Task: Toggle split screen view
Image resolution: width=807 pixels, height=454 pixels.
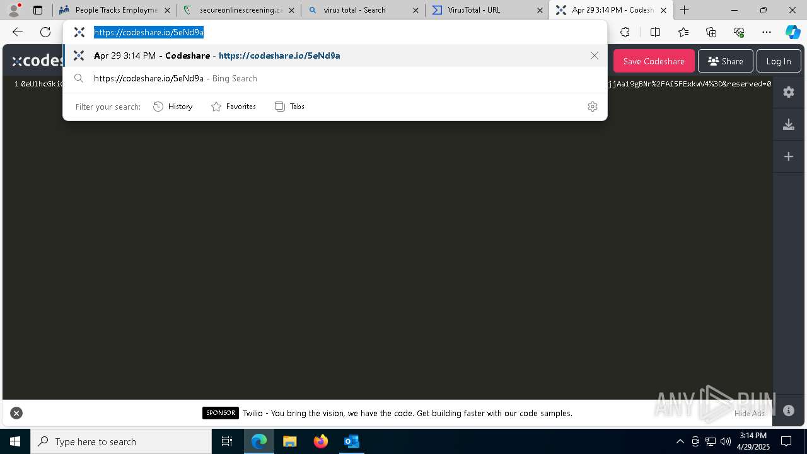Action: 655,32
